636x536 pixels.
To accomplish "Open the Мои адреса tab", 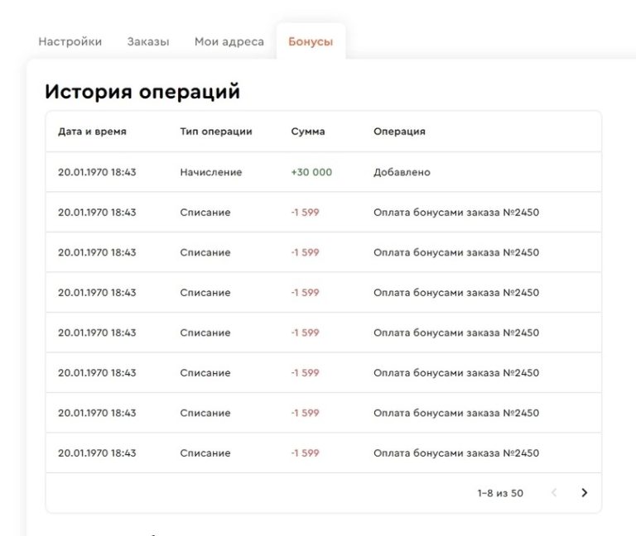I will click(x=229, y=41).
